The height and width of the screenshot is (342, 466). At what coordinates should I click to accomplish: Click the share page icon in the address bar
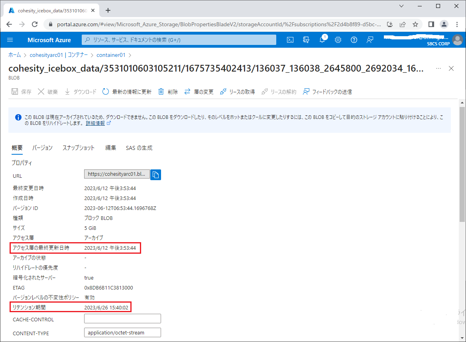point(402,24)
